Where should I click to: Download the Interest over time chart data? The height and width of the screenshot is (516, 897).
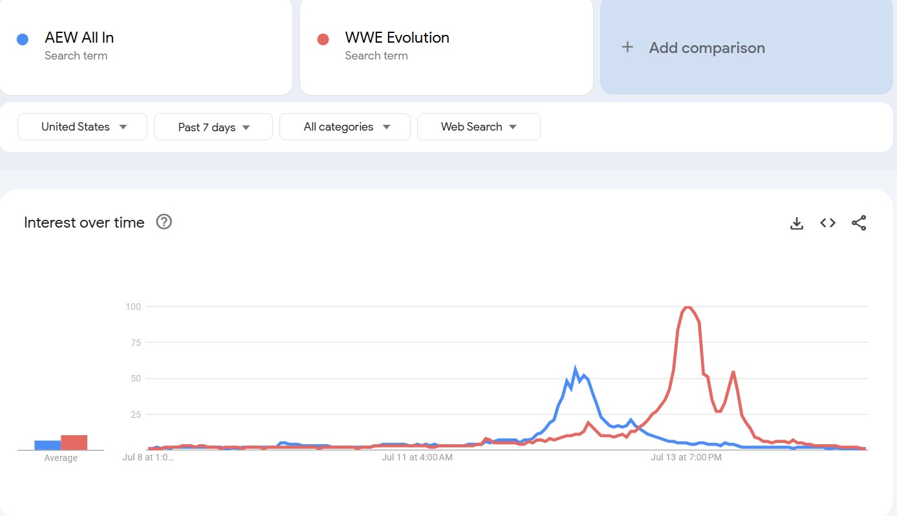797,223
